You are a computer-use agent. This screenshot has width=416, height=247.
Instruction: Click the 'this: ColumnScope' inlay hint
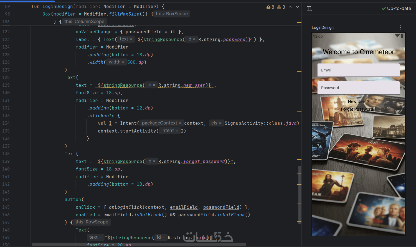pyautogui.click(x=84, y=22)
